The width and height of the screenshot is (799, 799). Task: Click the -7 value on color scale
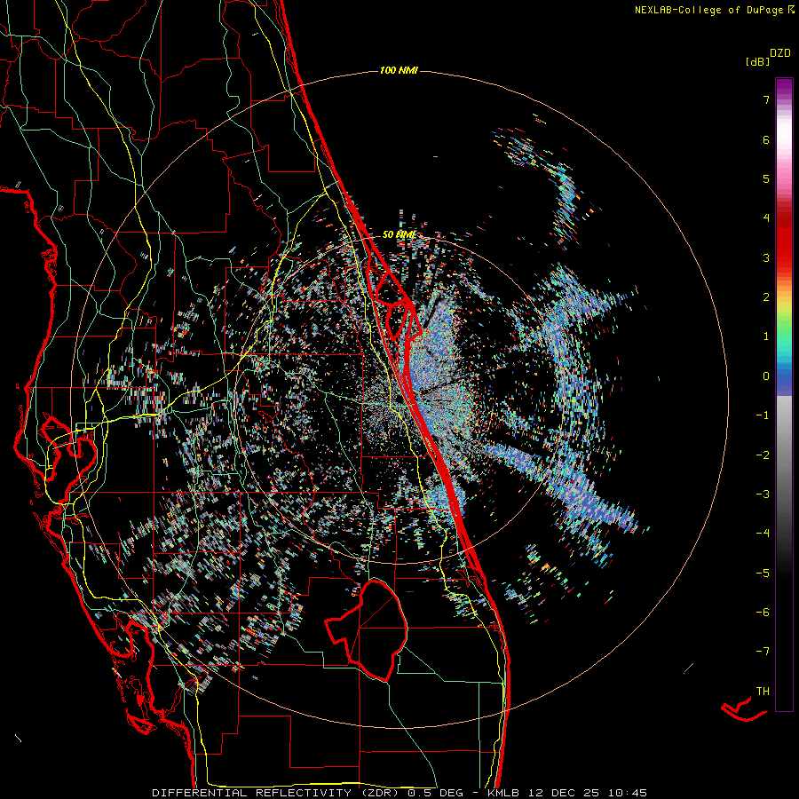[763, 652]
